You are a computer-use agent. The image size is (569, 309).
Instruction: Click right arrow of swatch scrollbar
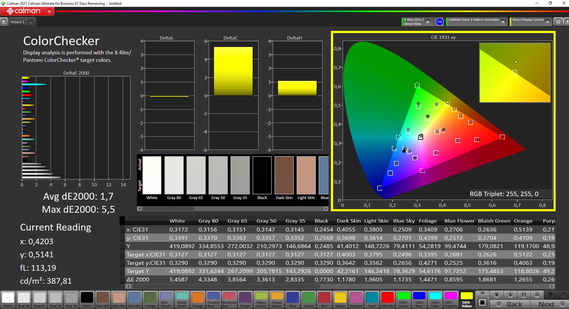[x=326, y=209]
